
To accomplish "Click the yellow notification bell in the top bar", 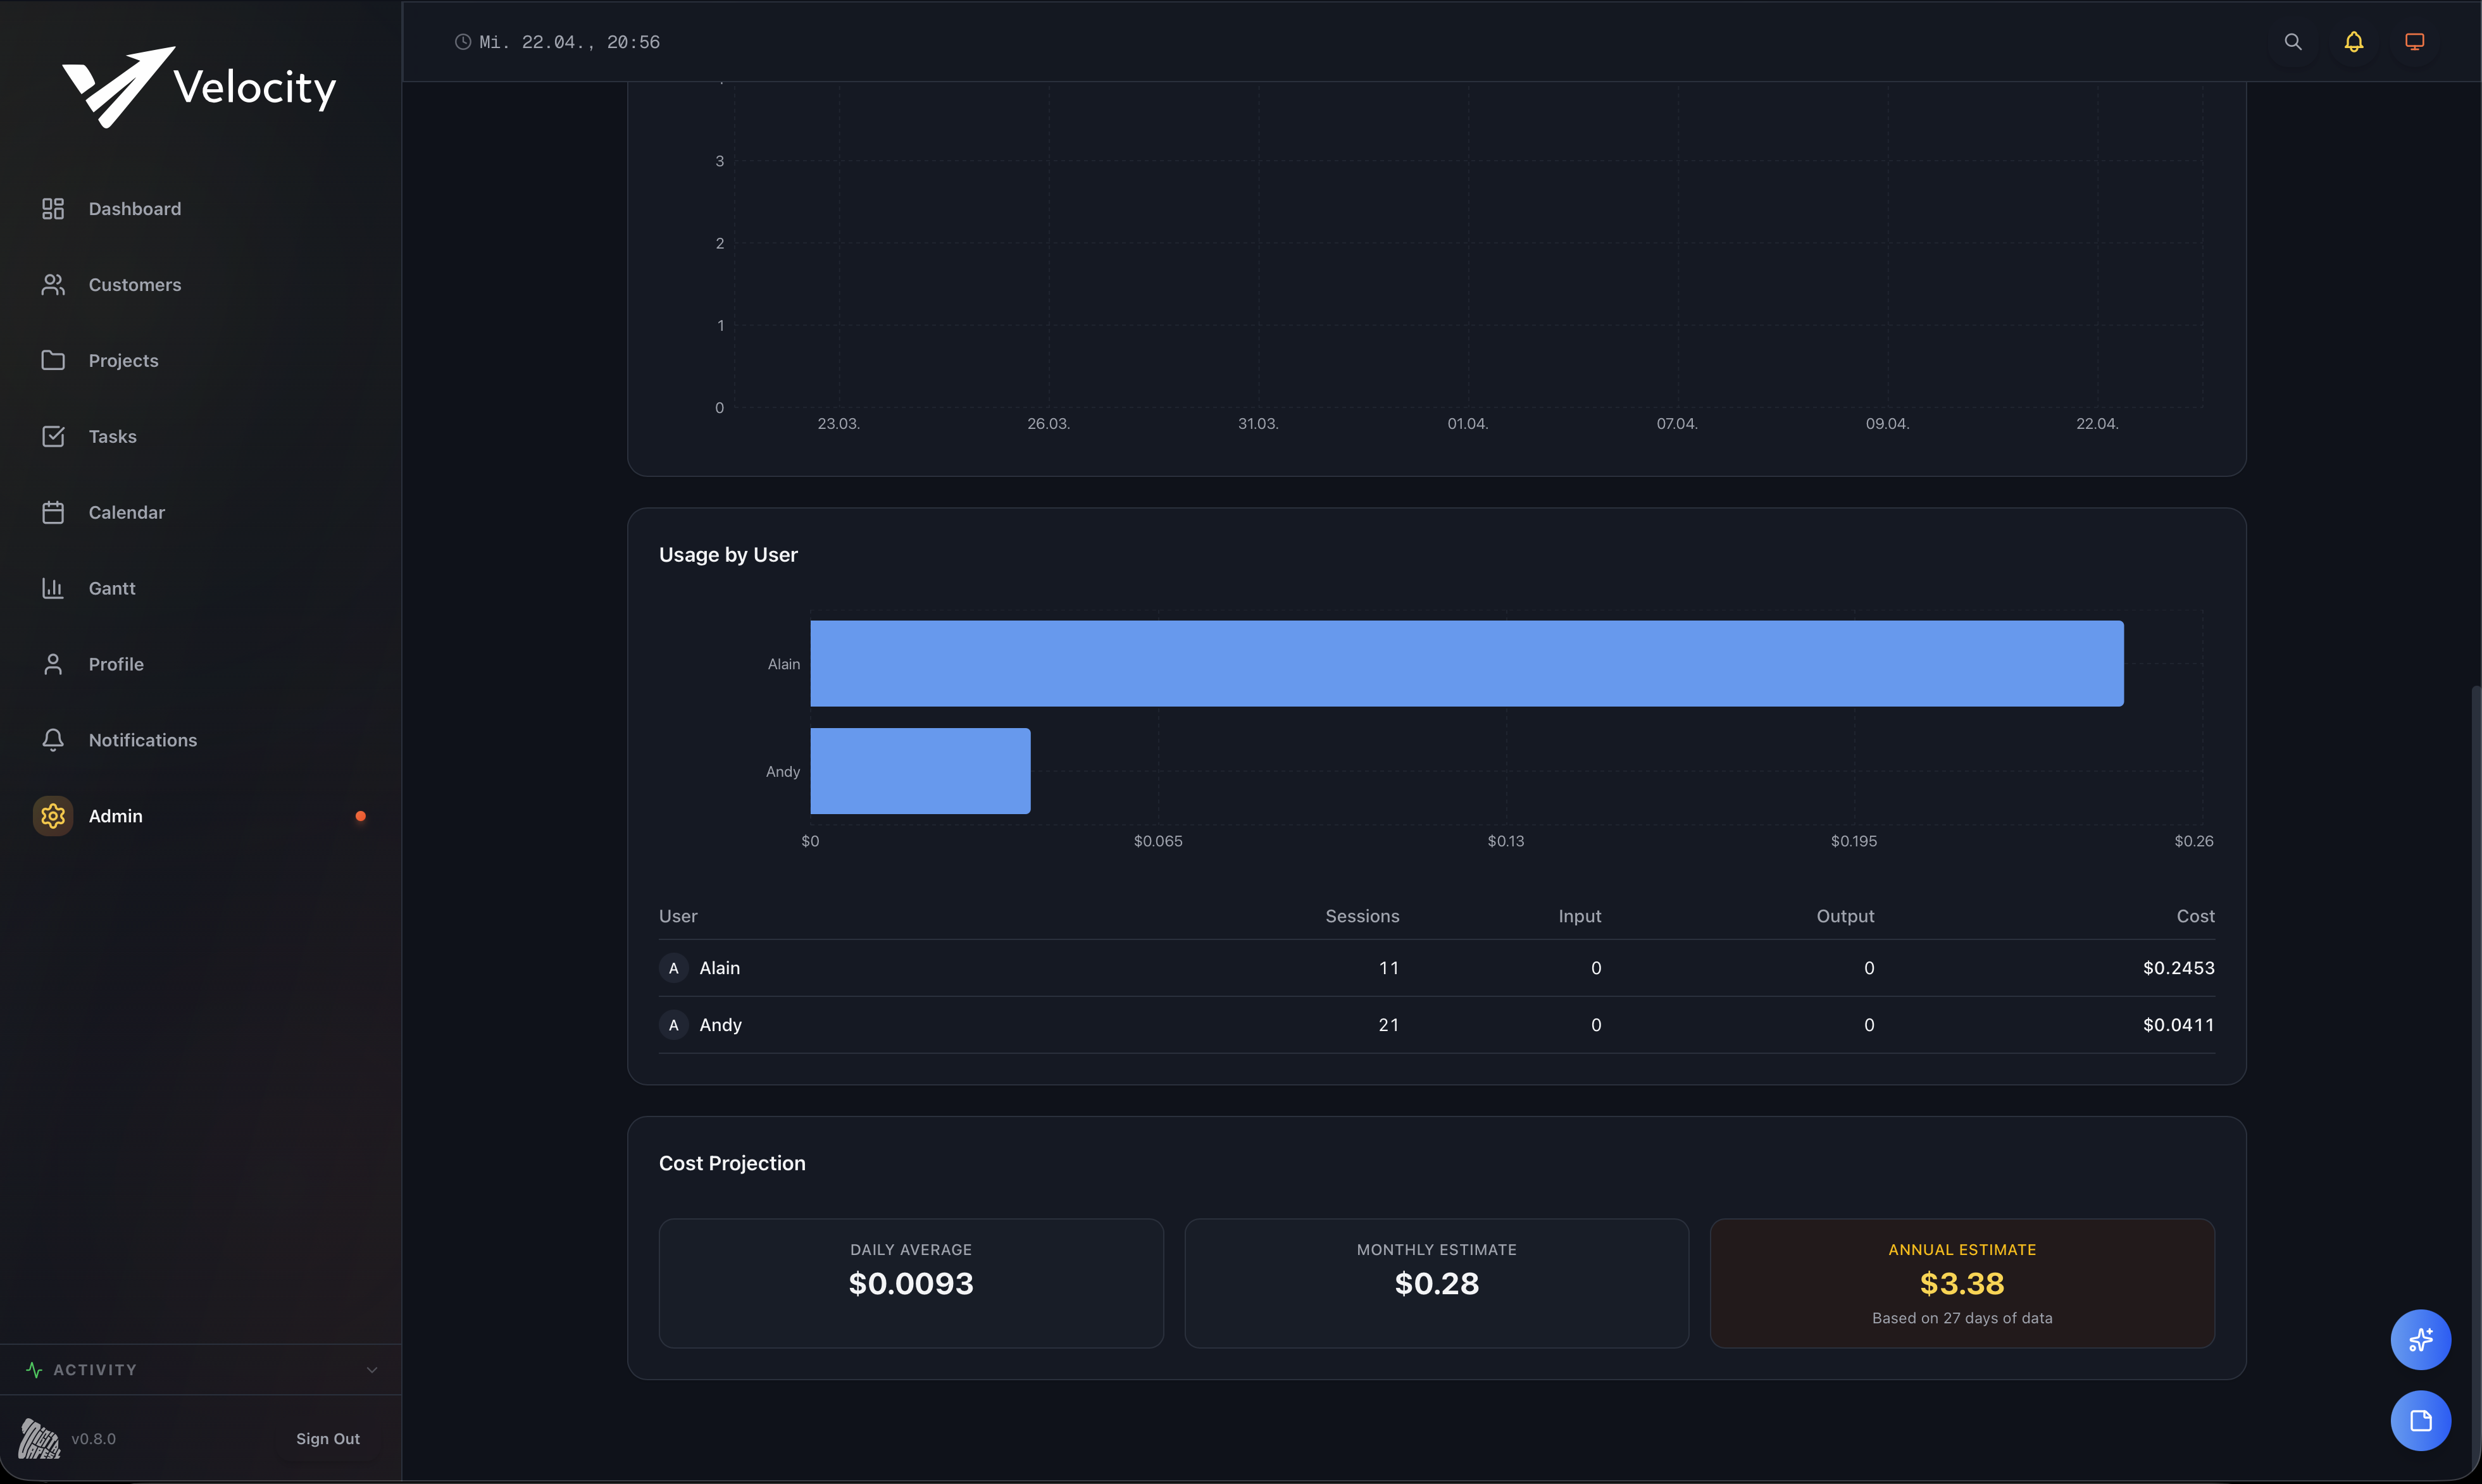I will coord(2353,41).
